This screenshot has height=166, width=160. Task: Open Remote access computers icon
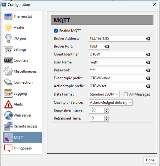coord(8,126)
